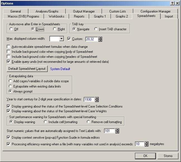Screen dimensions: 181x162
Task: Toggle background color when copying headers
Action: [x=8, y=57]
